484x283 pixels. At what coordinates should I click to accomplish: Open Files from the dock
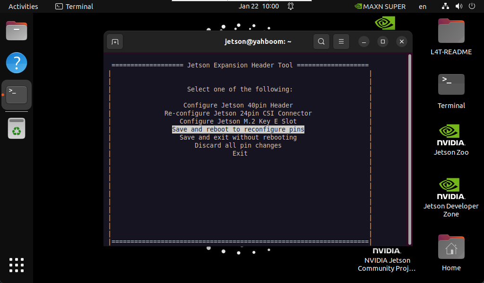17,31
